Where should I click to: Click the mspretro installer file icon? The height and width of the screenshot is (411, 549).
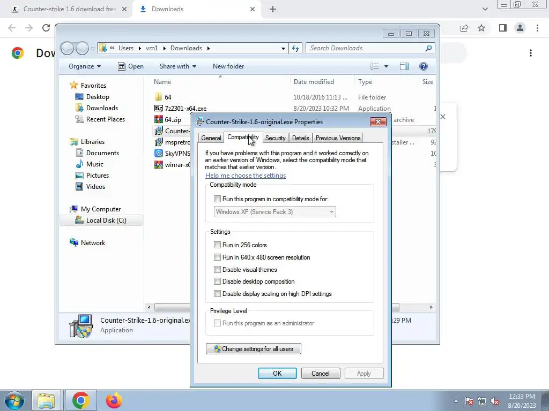click(159, 142)
